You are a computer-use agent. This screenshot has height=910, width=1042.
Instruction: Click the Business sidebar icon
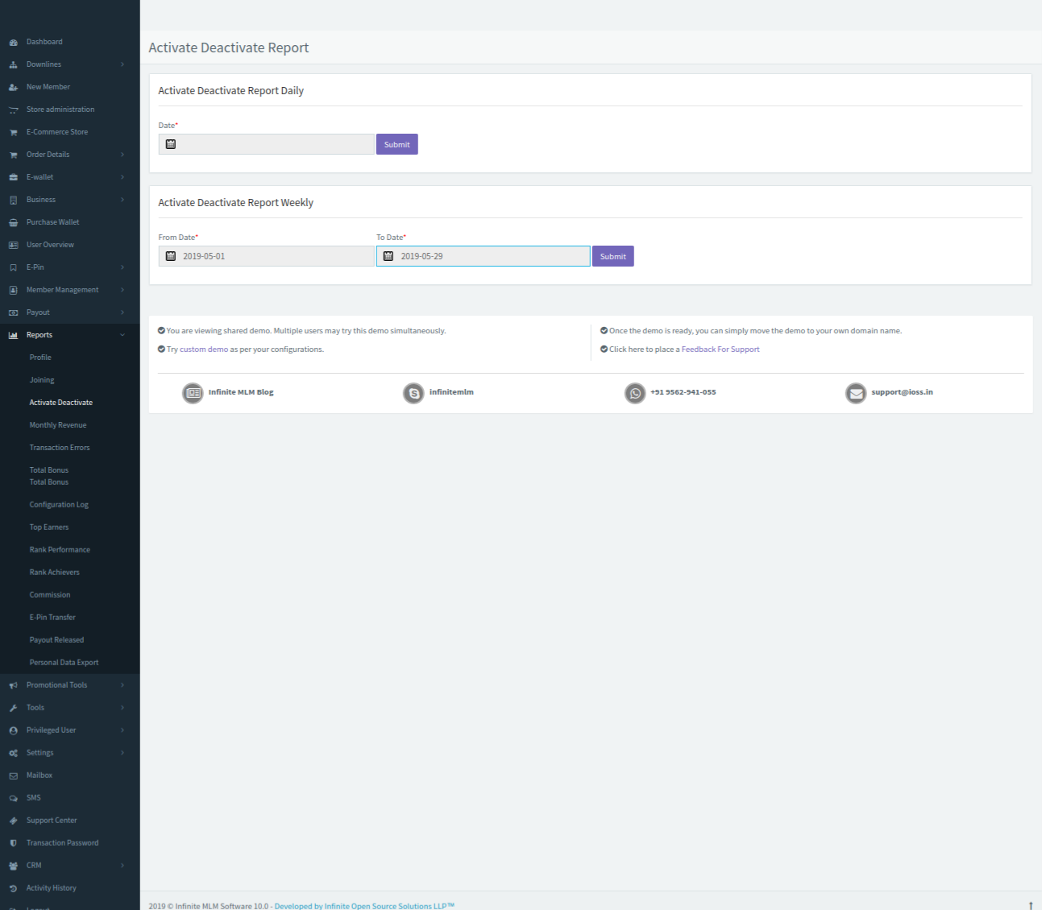13,200
